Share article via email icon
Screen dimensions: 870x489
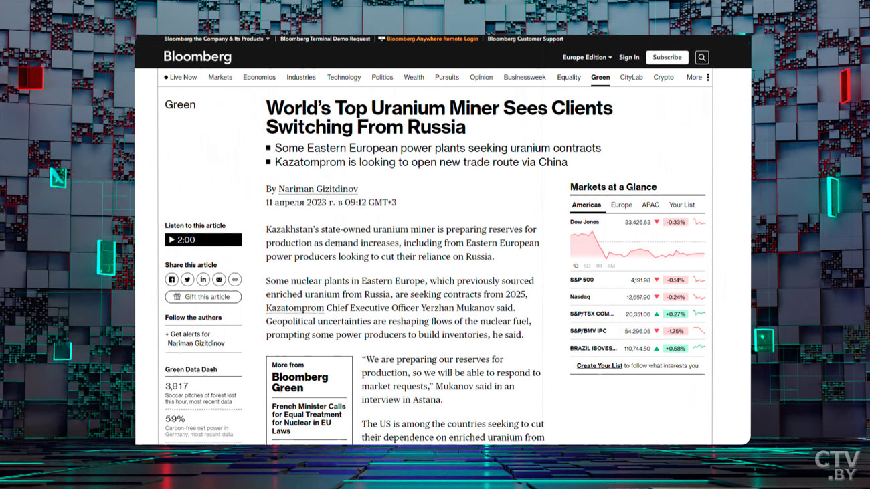[219, 280]
